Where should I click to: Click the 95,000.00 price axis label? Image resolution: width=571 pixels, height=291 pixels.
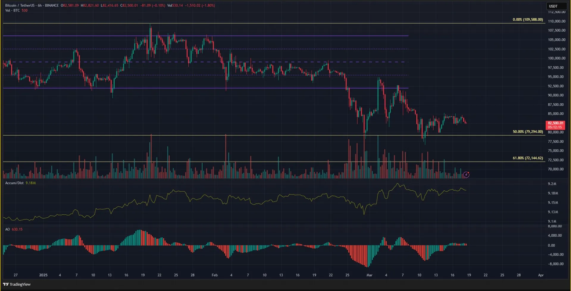tap(556, 77)
